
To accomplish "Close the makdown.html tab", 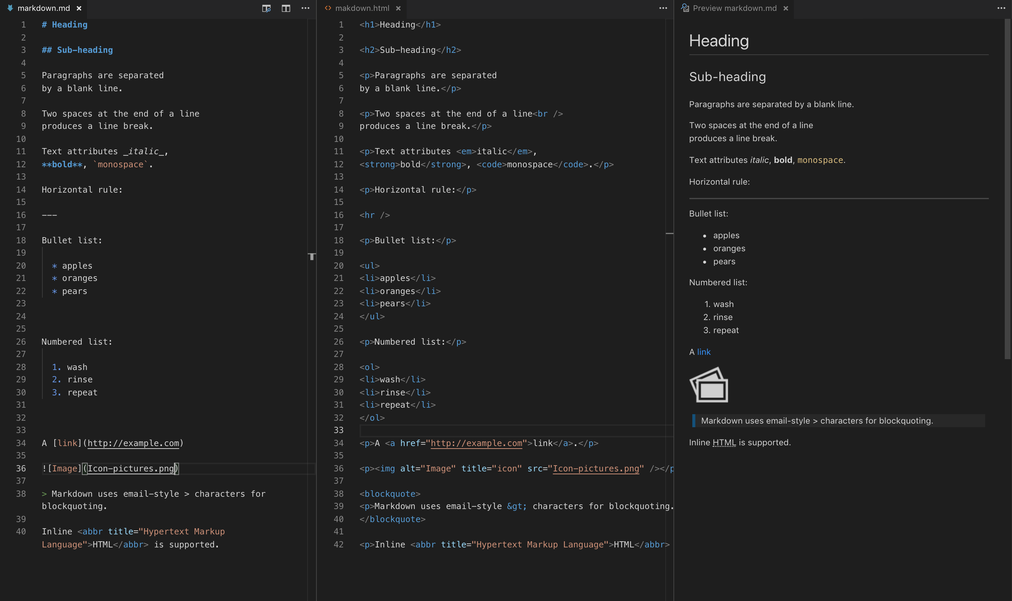I will click(398, 8).
